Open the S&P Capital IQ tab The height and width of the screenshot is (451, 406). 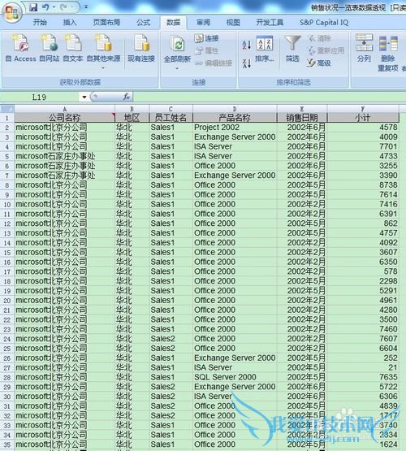coord(324,23)
